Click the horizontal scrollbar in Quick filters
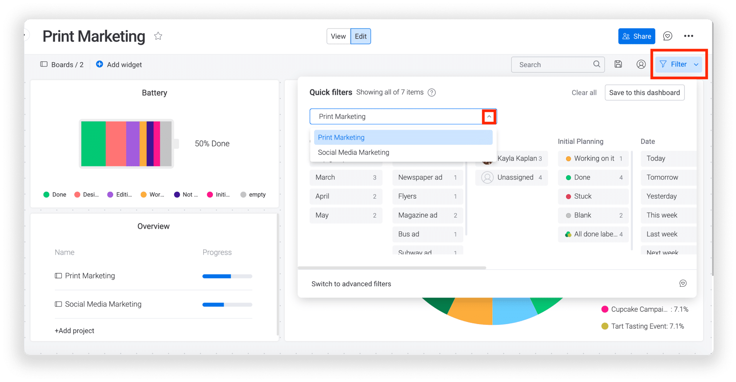Image resolution: width=736 pixels, height=382 pixels. coord(392,268)
